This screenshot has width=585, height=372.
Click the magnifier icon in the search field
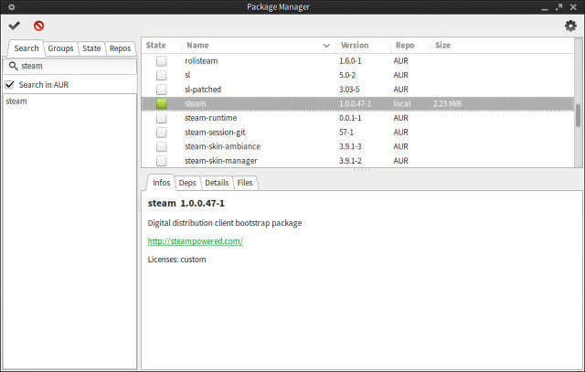[x=13, y=66]
